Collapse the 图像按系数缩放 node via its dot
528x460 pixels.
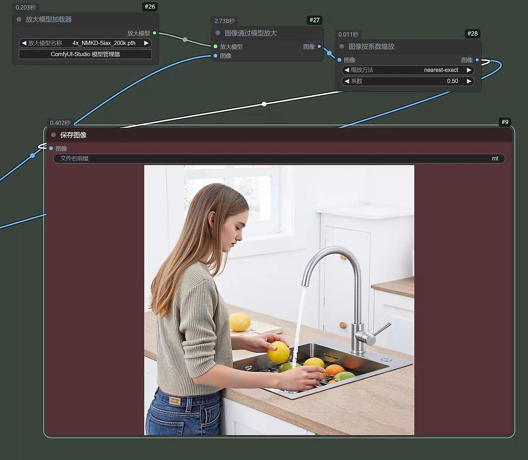click(342, 47)
